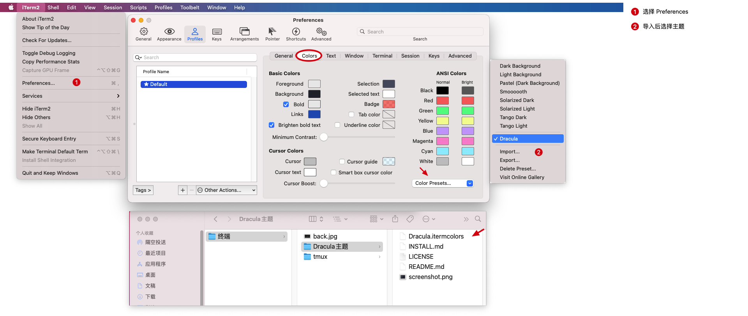Screen dimensions: 748x316
Task: Open the Advanced gears icon
Action: 321,32
